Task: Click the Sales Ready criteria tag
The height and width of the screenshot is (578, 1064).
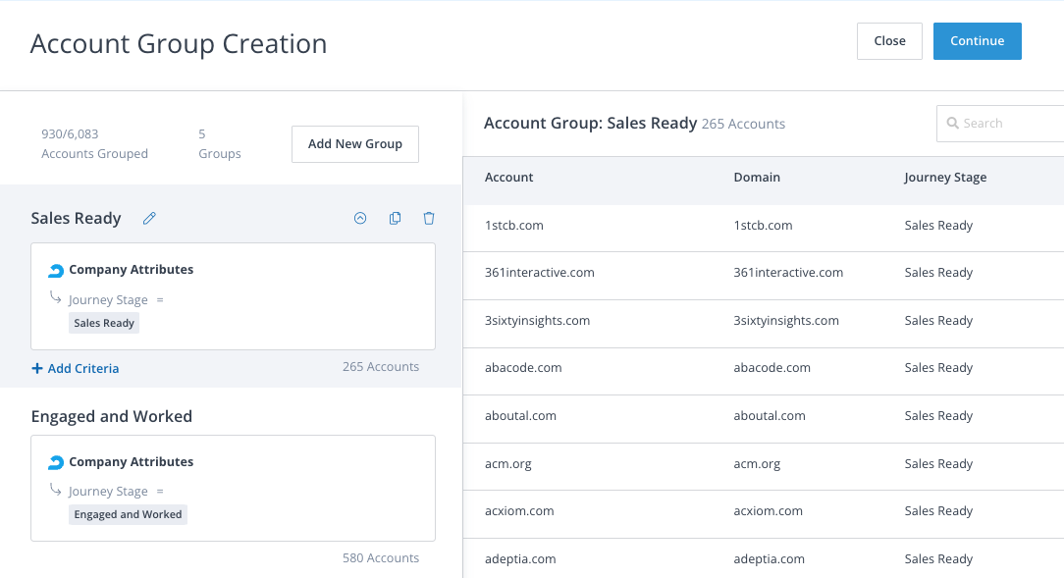Action: [x=104, y=323]
